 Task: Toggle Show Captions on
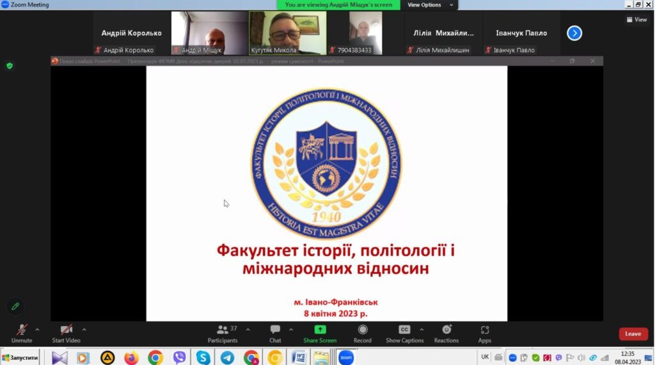point(404,332)
